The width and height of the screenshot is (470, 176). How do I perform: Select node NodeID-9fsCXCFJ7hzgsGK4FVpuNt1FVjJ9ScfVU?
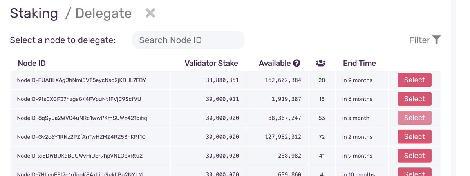(414, 99)
